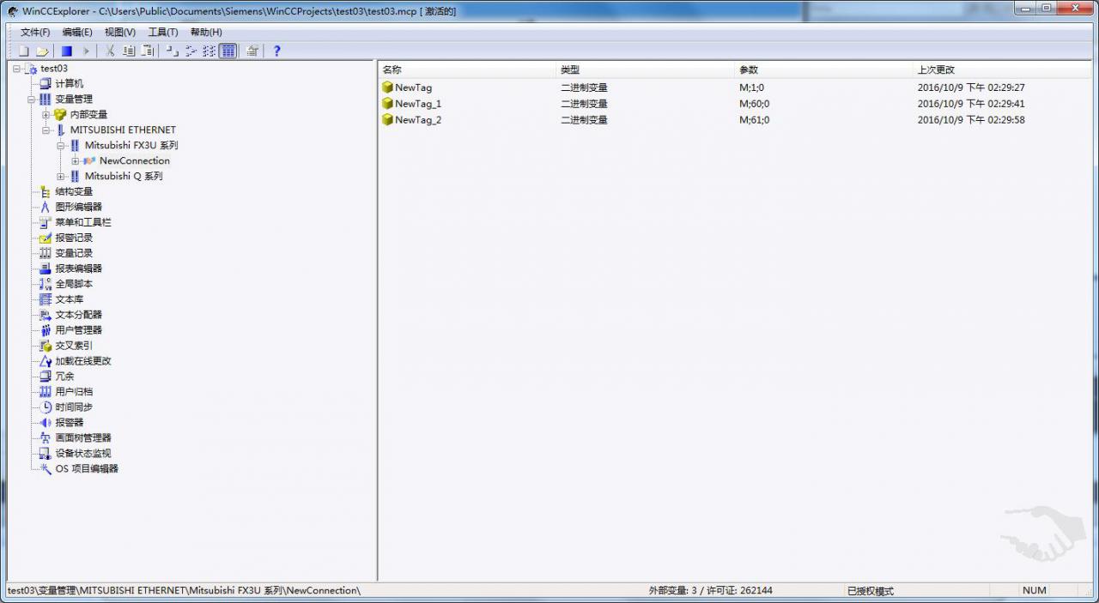The height and width of the screenshot is (603, 1099).
Task: Open the Properties toolbar icon
Action: click(x=252, y=51)
